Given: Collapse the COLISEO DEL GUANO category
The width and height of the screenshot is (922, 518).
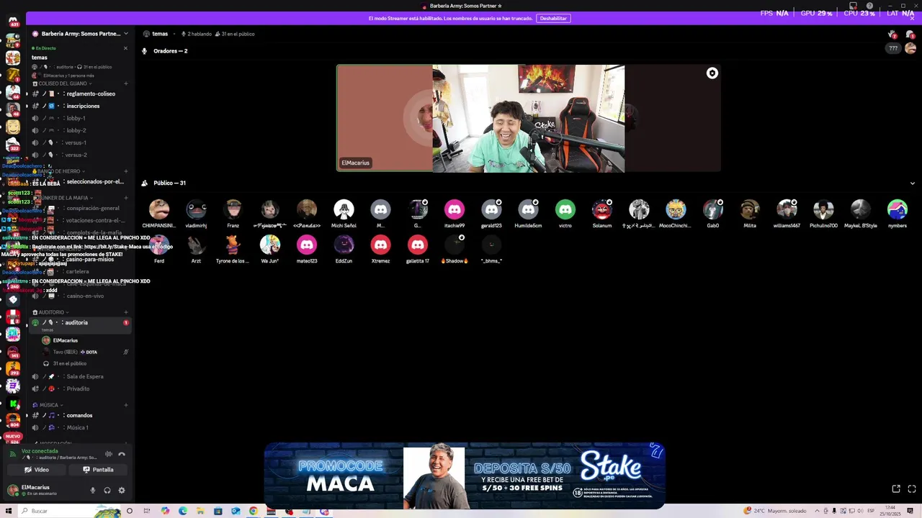Looking at the screenshot, I should [63, 83].
